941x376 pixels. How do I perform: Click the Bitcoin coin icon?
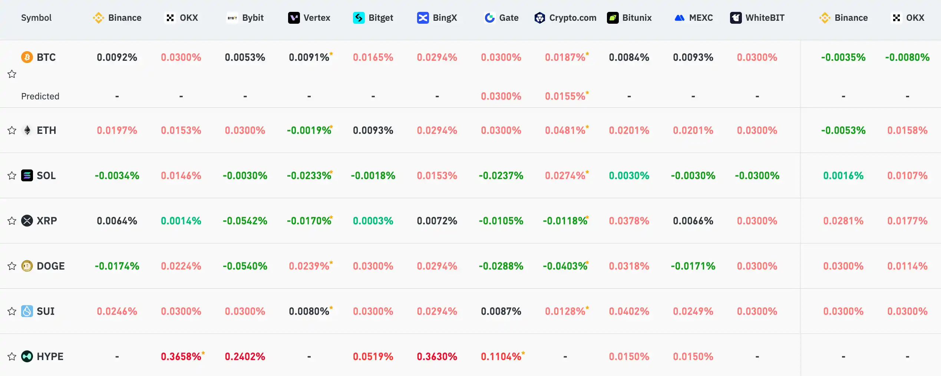coord(27,57)
